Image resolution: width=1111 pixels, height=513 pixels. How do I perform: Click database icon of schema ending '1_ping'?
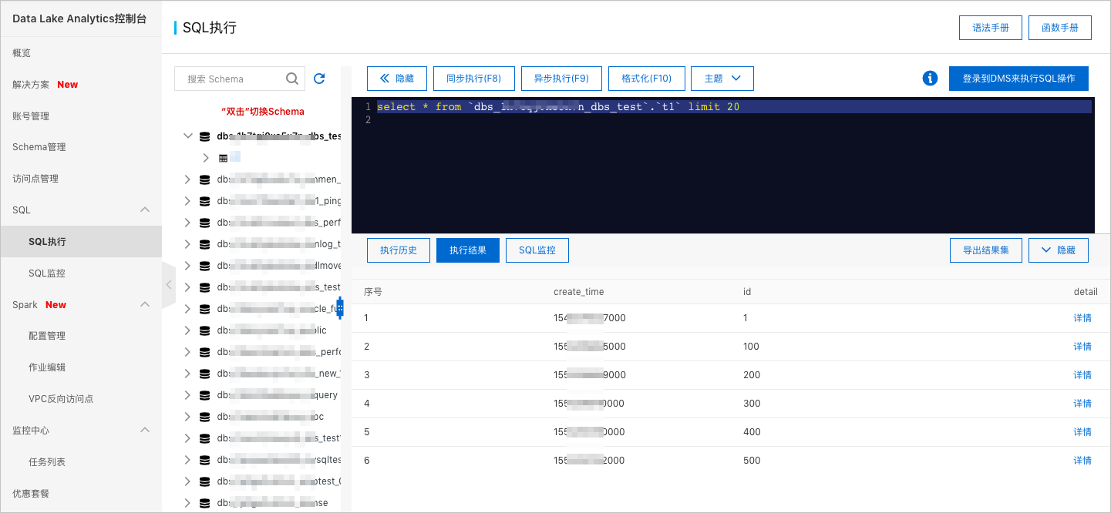pyautogui.click(x=204, y=201)
